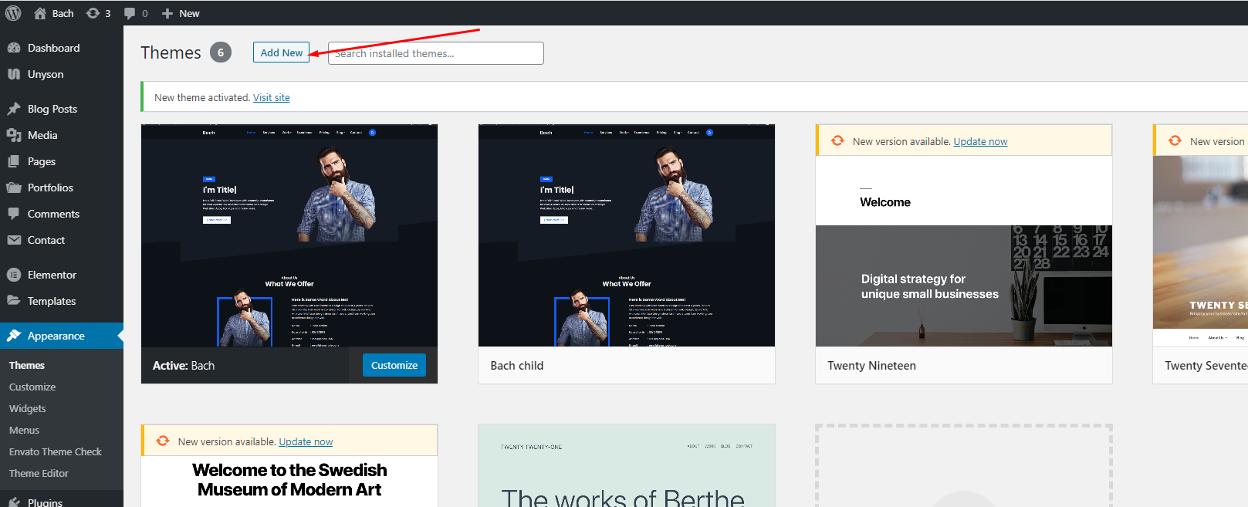The width and height of the screenshot is (1248, 507).
Task: Open the Twenty Seventeen theme screenshot
Action: [1200, 251]
